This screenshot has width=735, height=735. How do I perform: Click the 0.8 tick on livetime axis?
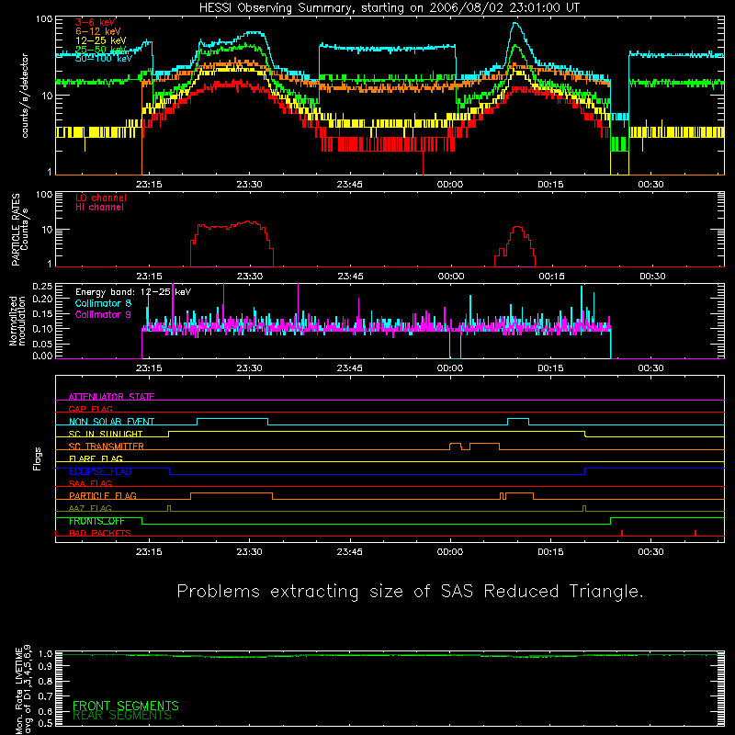[45, 681]
